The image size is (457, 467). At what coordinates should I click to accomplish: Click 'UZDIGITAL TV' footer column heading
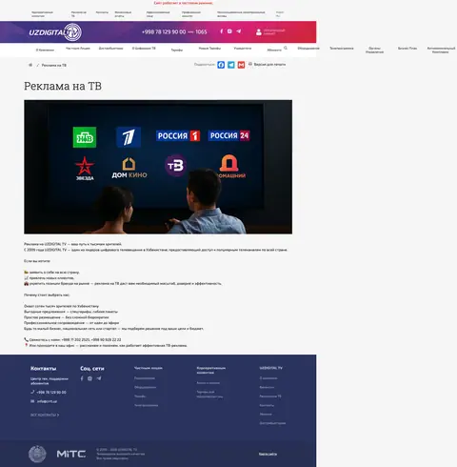pyautogui.click(x=270, y=368)
